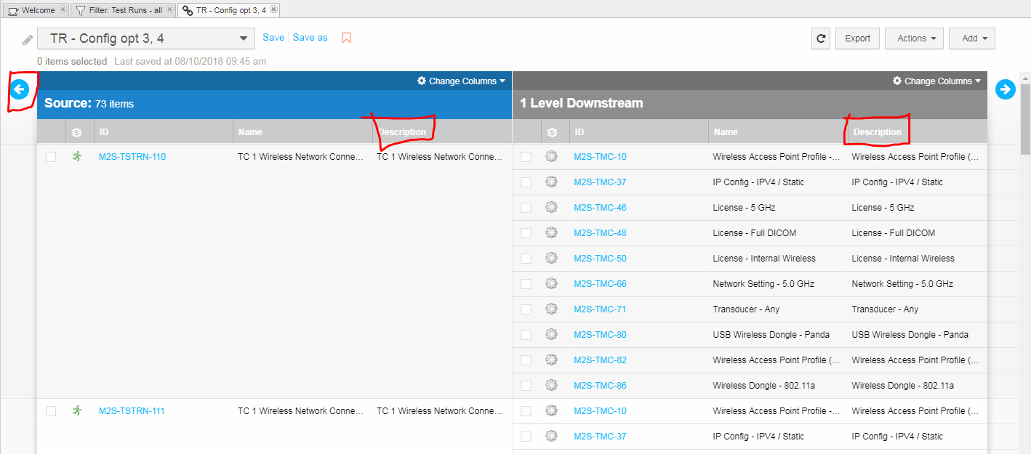Click the coffee cup icon on Welcome tab
This screenshot has height=454, width=1031.
[13, 11]
